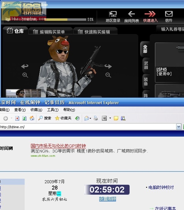This screenshot has width=184, height=210.
Task: Click the IE home page button
Action: (x=32, y=118)
